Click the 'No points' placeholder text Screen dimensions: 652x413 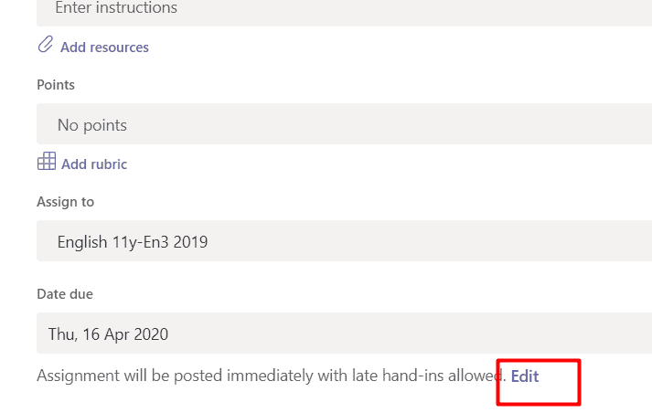[92, 125]
